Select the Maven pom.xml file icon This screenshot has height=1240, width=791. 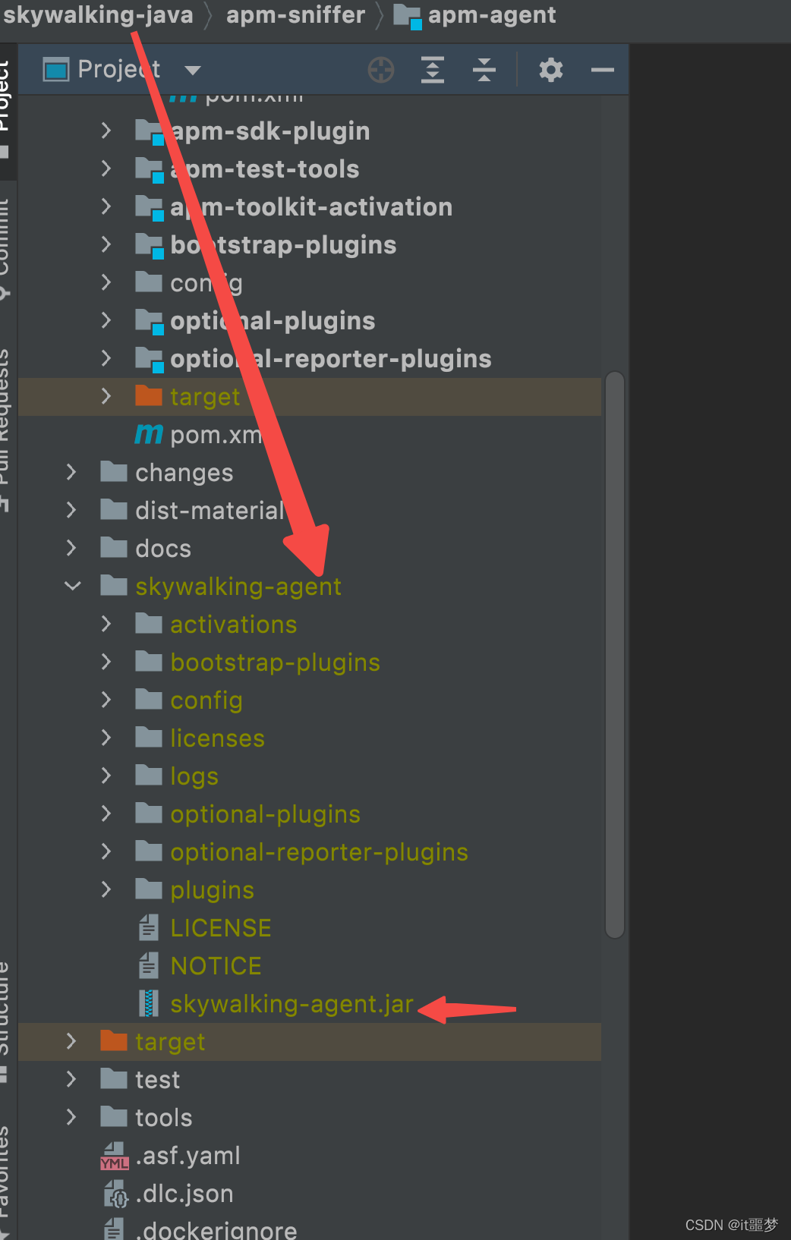(149, 434)
